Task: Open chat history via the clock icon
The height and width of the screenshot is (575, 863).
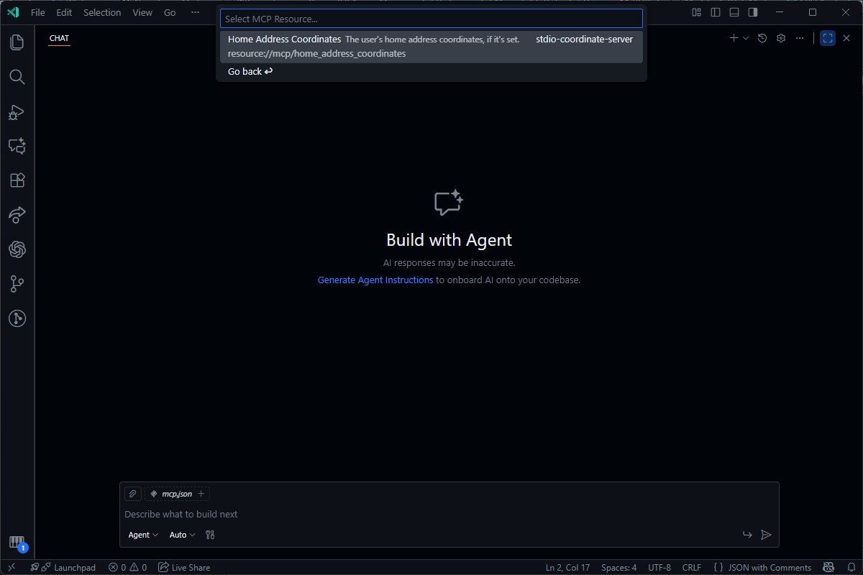Action: click(762, 38)
